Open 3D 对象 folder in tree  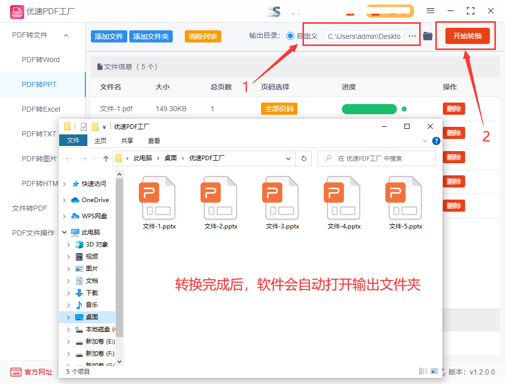[x=96, y=244]
